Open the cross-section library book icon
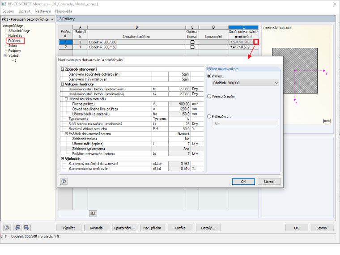The image size is (340, 255). (93, 213)
